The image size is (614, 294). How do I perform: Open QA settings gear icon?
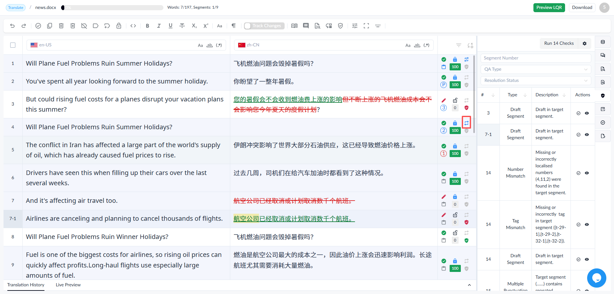click(585, 44)
